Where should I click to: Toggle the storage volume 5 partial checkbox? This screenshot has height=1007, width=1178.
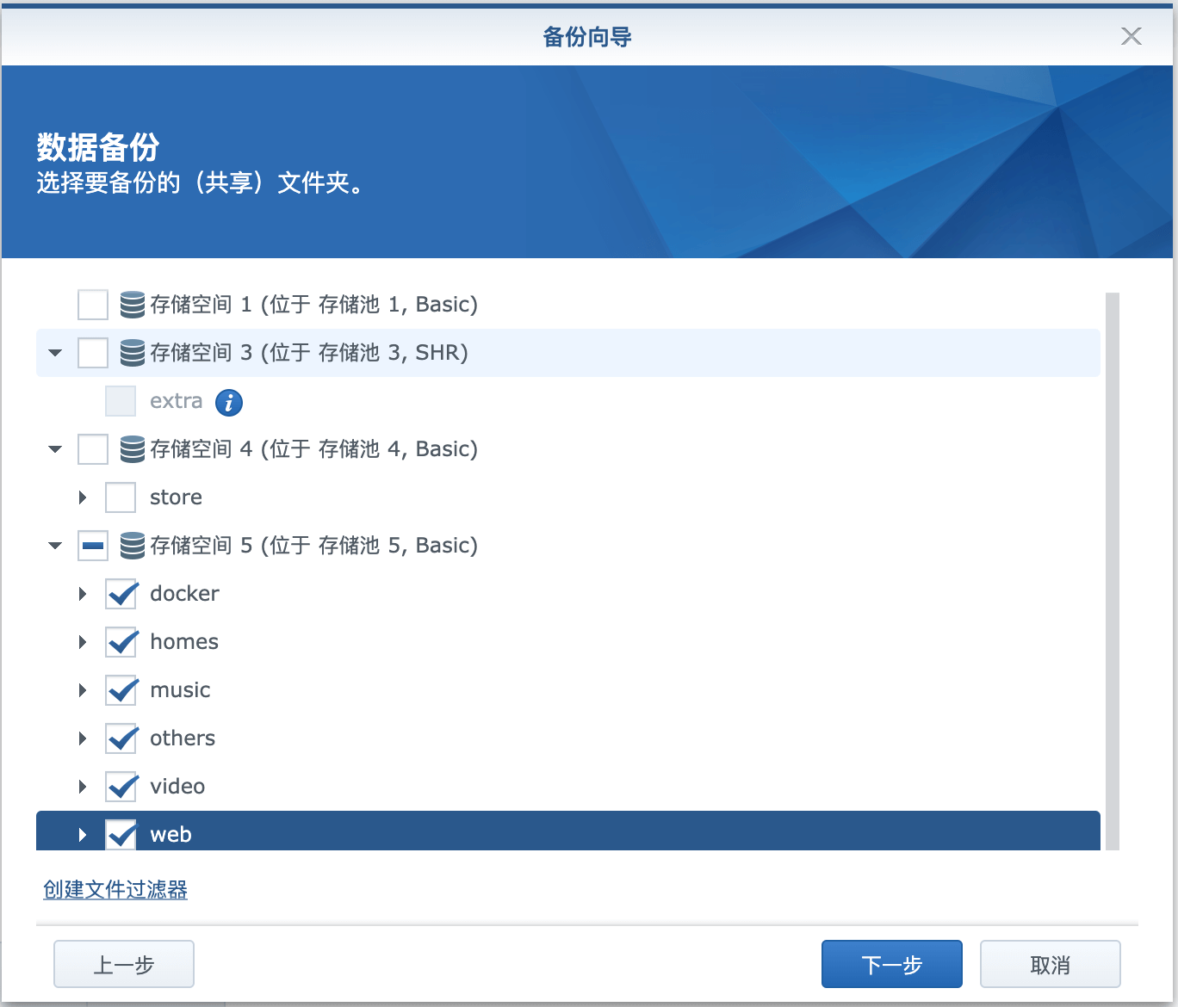(x=93, y=546)
